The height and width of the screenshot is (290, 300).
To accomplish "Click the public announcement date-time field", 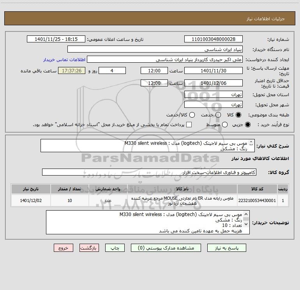I will [56, 39].
